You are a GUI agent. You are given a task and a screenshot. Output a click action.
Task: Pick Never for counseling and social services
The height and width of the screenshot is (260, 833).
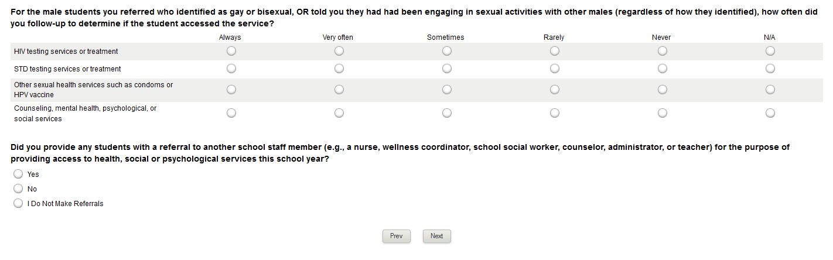tap(663, 113)
